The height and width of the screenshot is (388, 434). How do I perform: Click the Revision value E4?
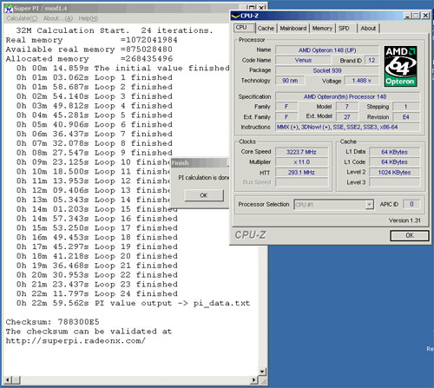405,117
